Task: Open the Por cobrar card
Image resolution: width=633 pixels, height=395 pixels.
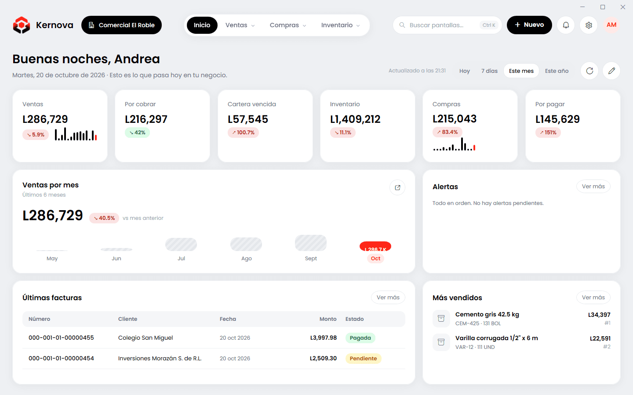Action: 163,126
